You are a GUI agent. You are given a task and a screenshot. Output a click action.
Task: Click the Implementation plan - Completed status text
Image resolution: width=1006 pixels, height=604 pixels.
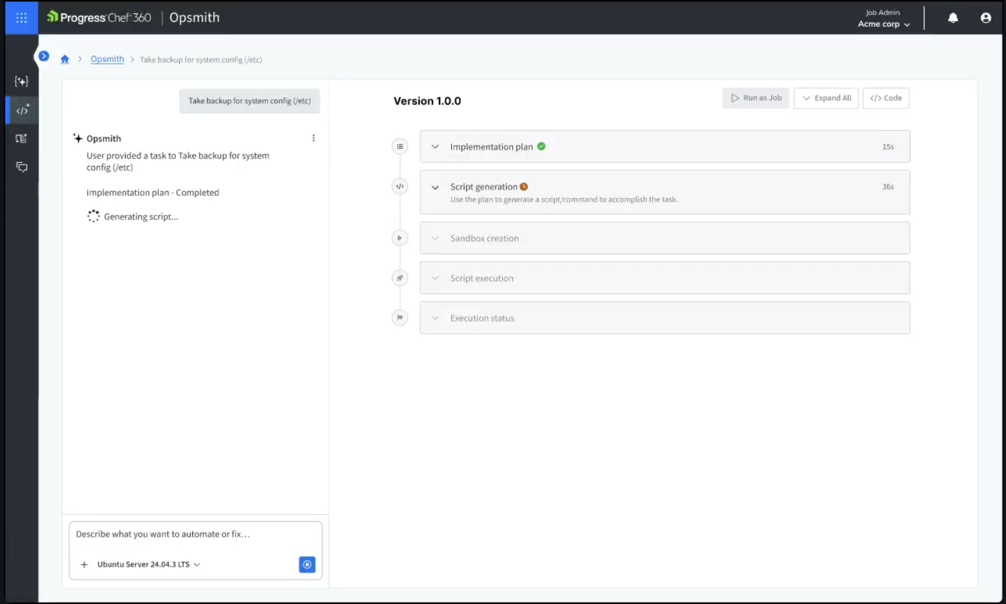pos(153,192)
